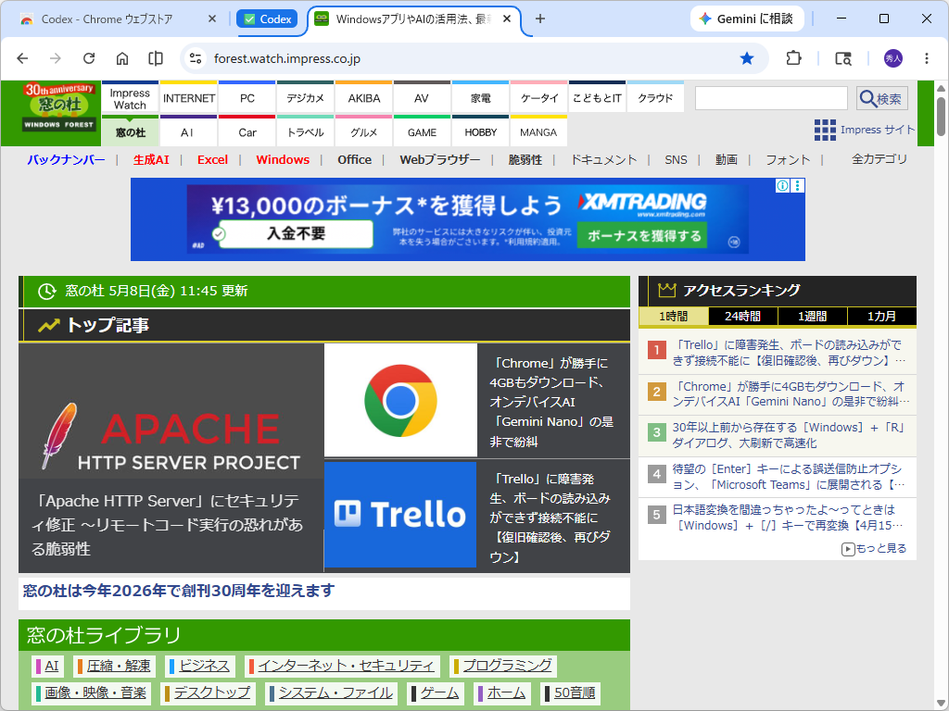Select the 24時間 ranking tab

(x=742, y=317)
